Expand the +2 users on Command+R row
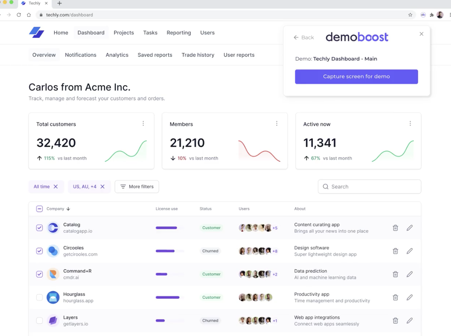 tap(275, 275)
